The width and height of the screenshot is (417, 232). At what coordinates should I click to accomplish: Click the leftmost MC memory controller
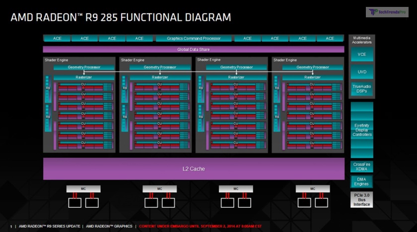pyautogui.click(x=83, y=189)
